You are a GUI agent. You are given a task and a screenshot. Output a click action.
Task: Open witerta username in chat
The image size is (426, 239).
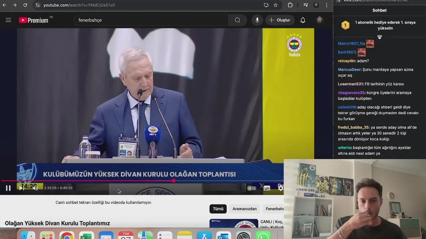coord(344,148)
